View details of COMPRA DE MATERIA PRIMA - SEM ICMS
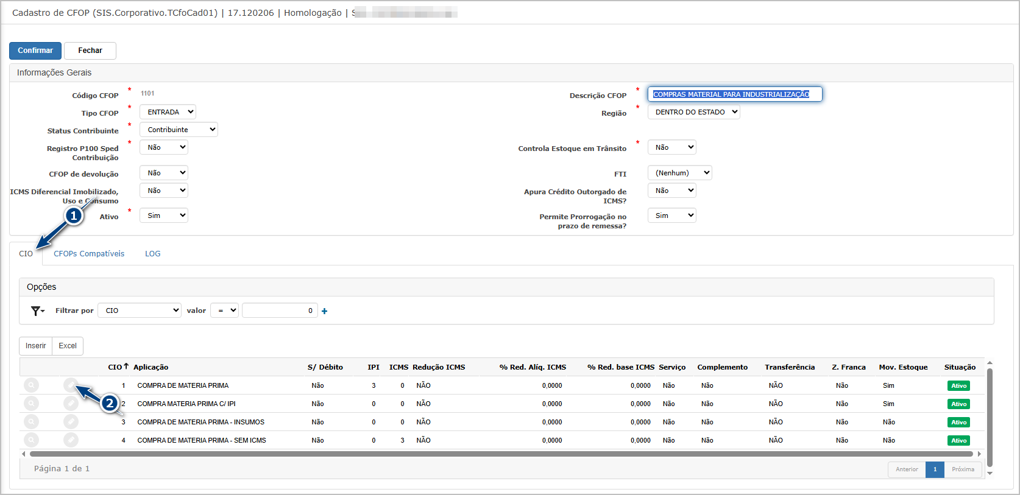Screen dimensions: 1020x495 [31, 440]
